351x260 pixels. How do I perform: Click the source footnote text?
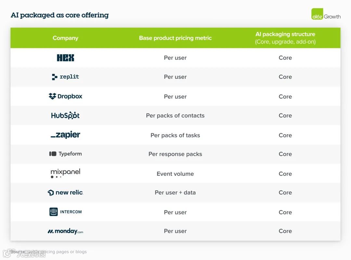[48, 252]
